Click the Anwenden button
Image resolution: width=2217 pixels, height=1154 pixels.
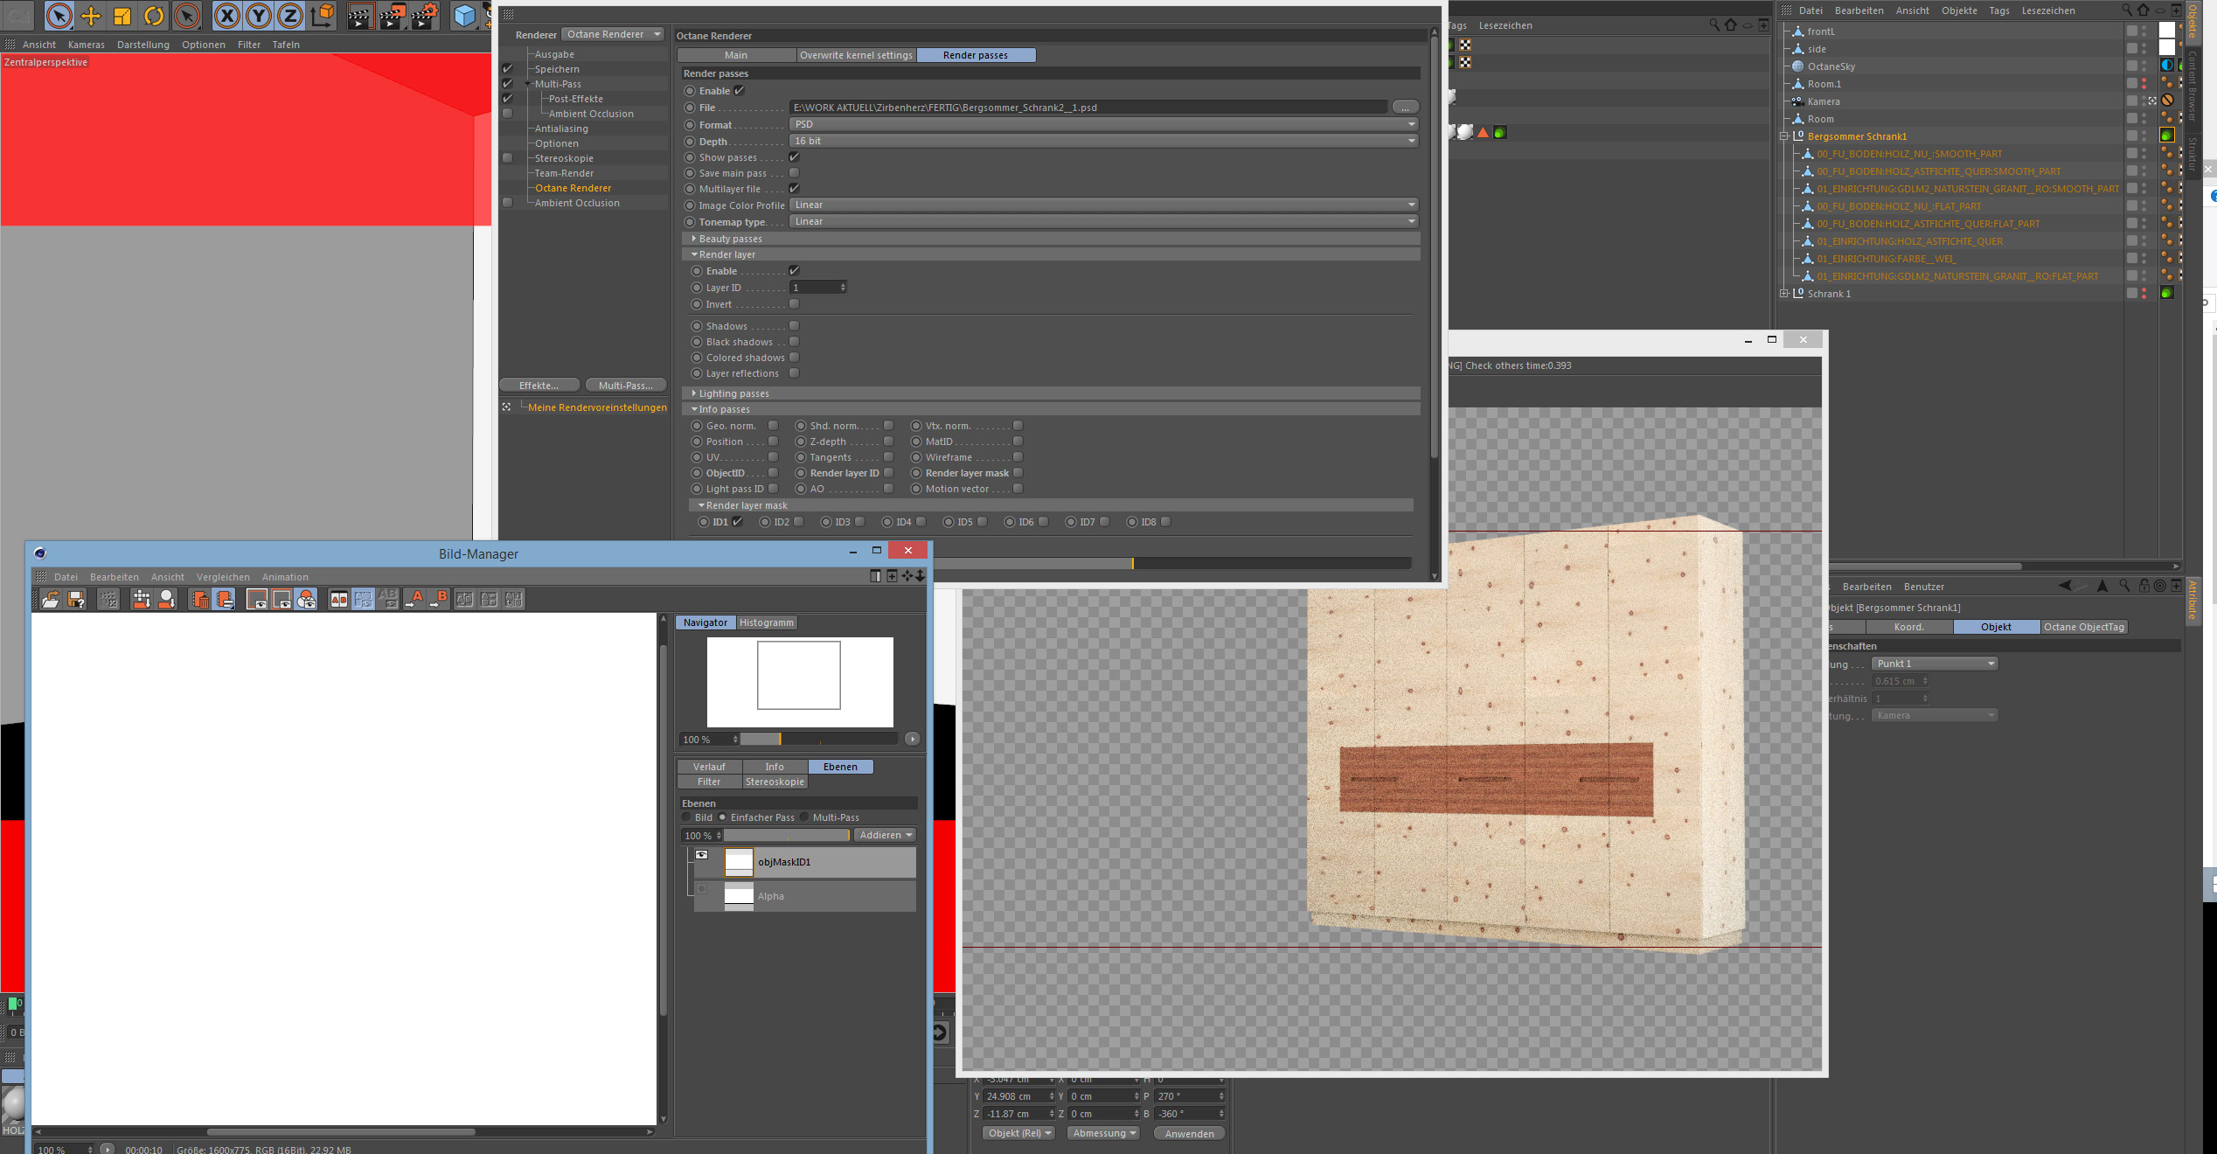tap(1189, 1133)
